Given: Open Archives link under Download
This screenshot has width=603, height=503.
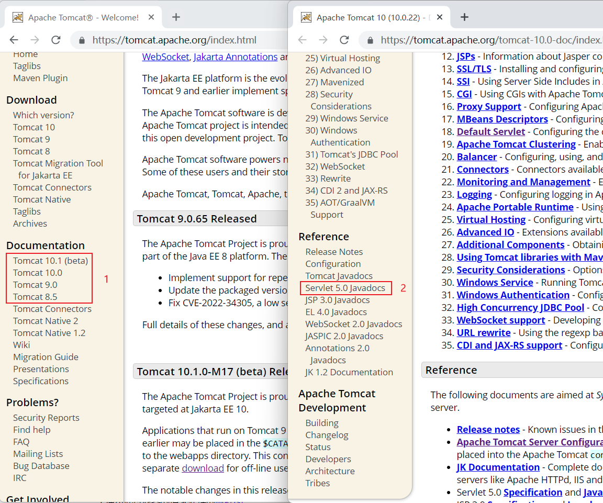Looking at the screenshot, I should click(30, 223).
